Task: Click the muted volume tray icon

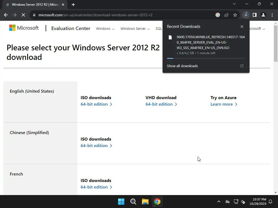Action: (243, 201)
